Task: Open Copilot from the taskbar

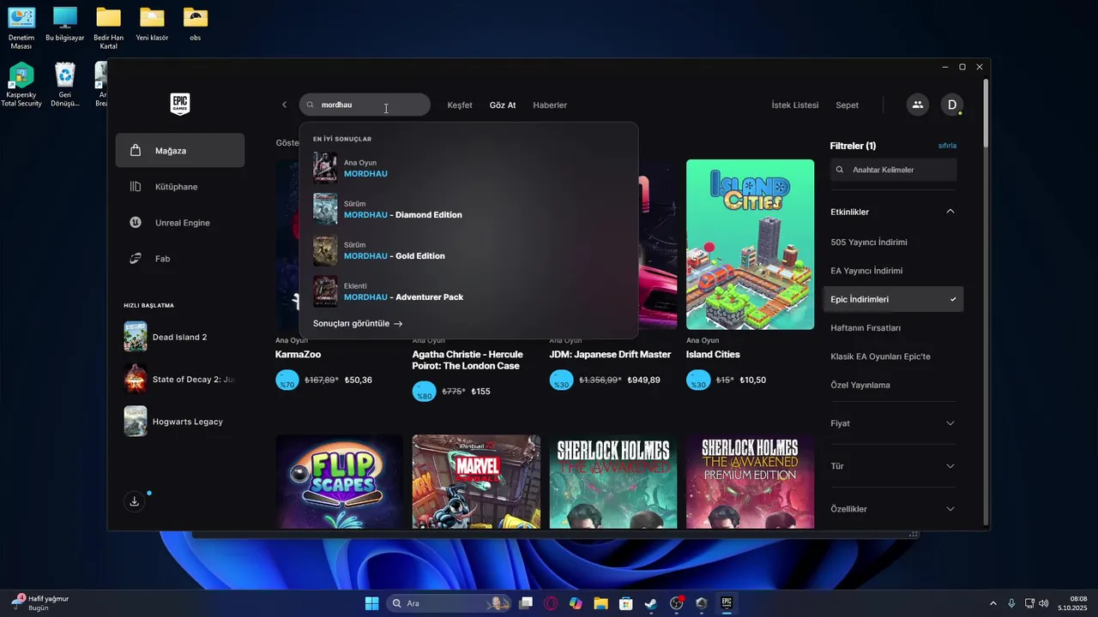Action: [x=576, y=603]
